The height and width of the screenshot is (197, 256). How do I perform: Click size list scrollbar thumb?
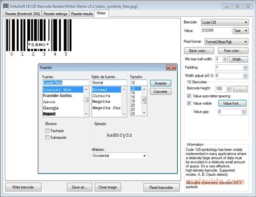coord(144,100)
